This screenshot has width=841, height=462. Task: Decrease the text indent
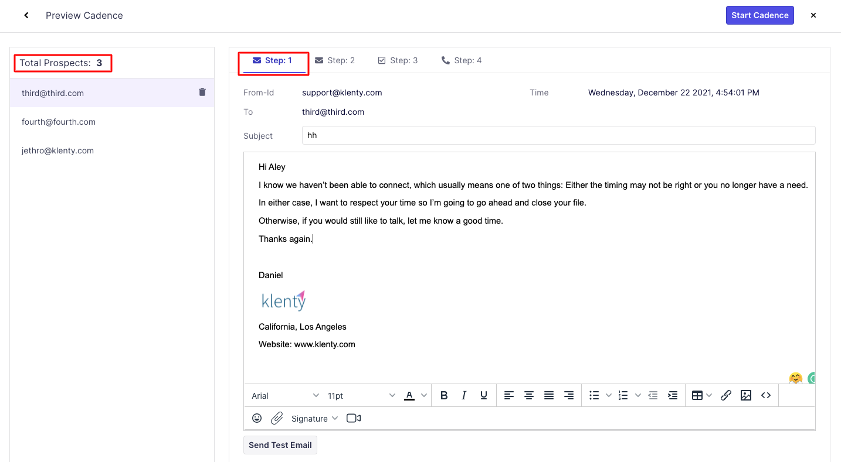point(653,395)
